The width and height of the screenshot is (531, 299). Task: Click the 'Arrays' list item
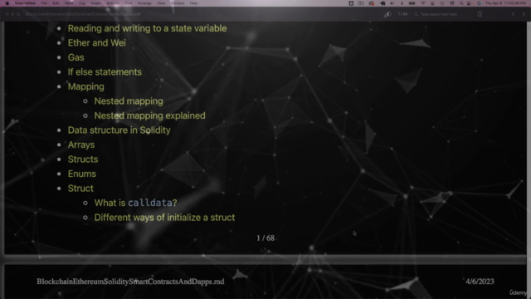[81, 145]
